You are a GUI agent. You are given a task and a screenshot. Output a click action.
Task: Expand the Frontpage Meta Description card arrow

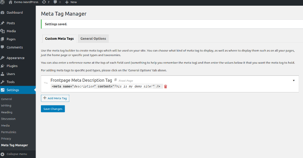(x=294, y=81)
